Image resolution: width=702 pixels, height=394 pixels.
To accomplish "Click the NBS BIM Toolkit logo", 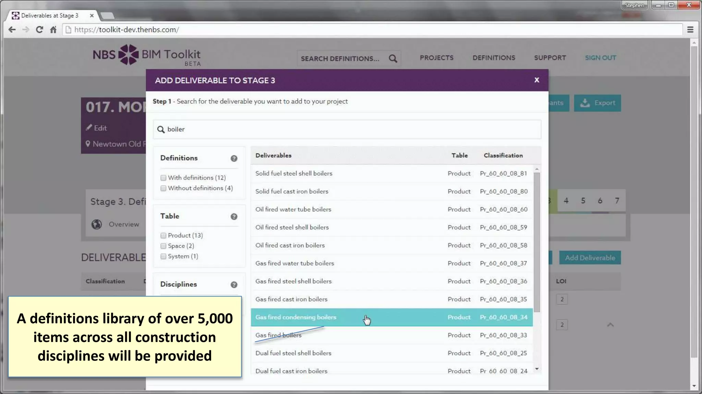I will click(147, 55).
